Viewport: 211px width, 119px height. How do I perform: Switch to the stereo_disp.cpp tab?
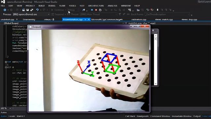189,20
